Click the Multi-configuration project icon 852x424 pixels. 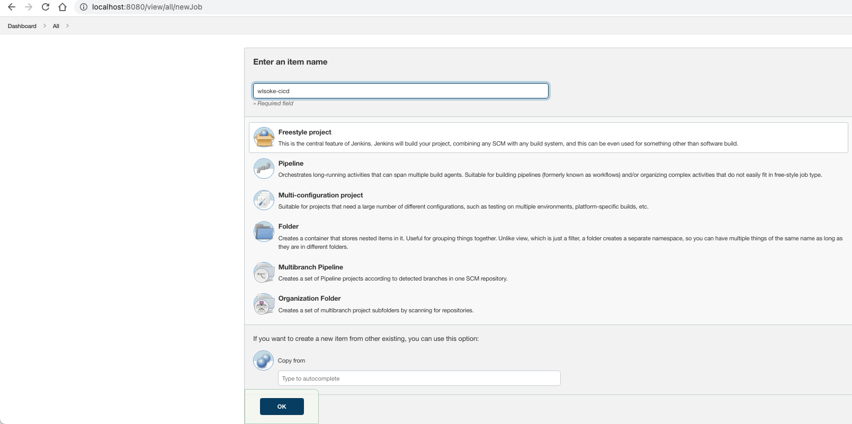tap(264, 200)
